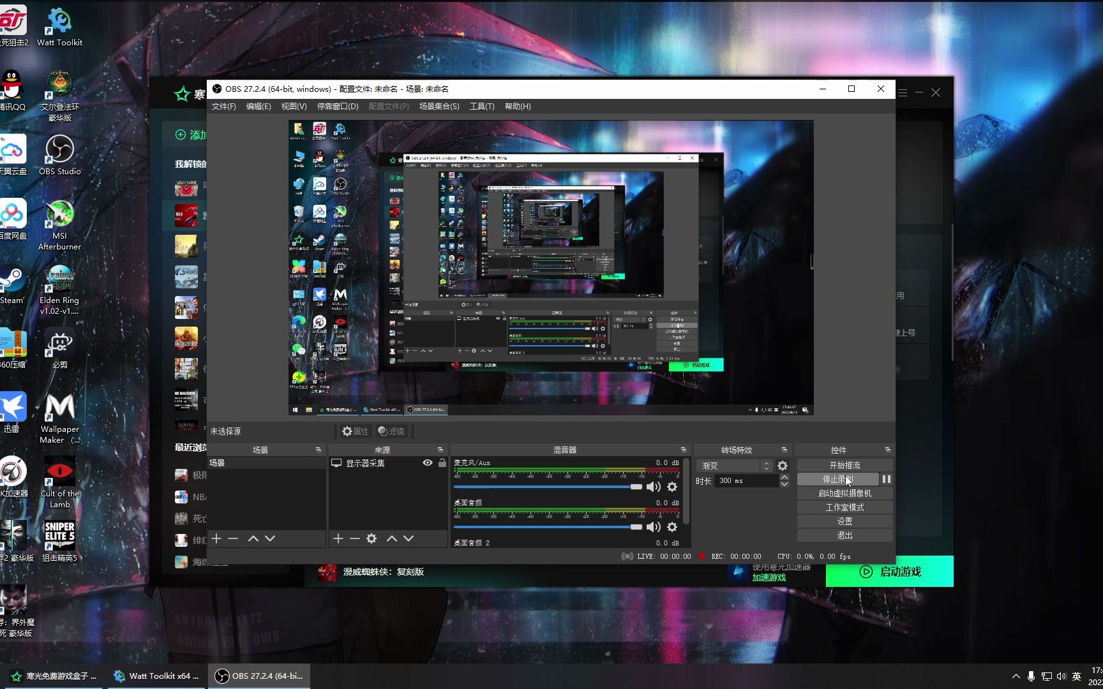Move the source down in the sources panel

point(409,538)
